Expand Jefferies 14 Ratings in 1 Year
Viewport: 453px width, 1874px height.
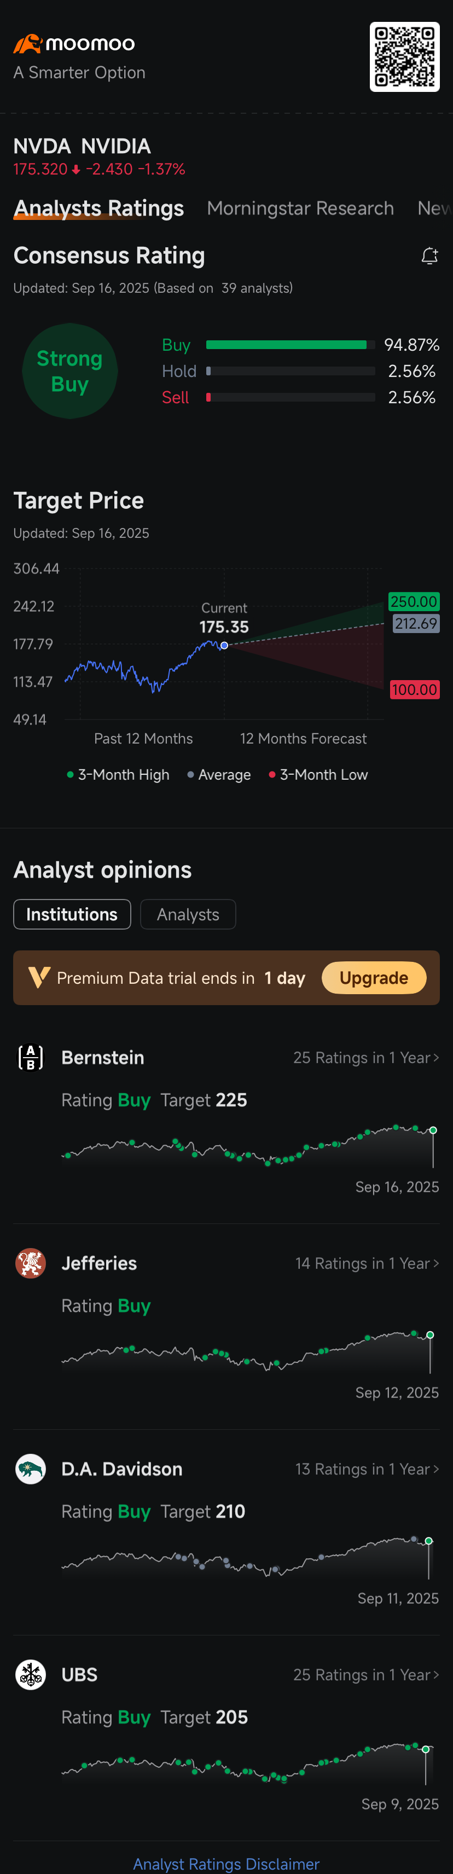coord(367,1263)
